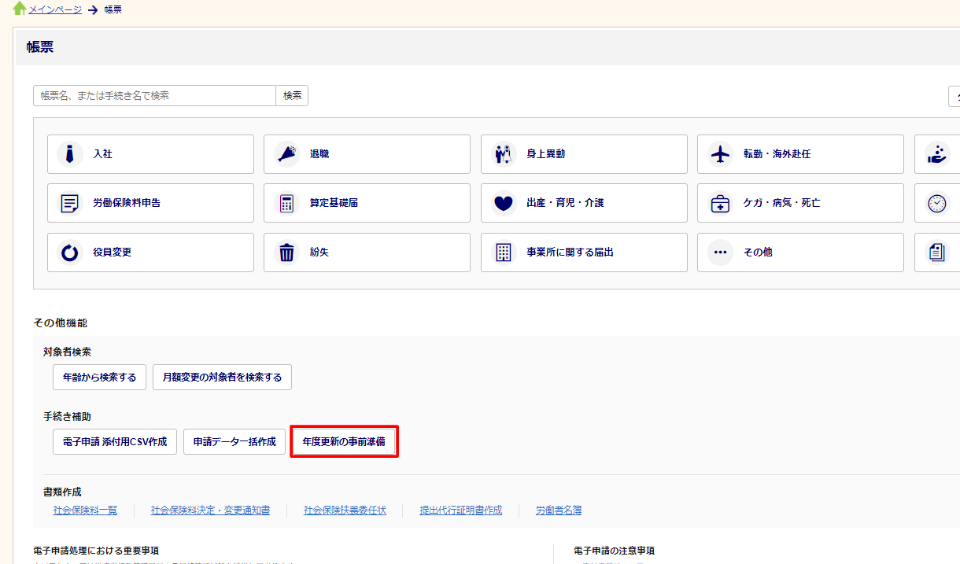Click the necktie icon for 入社
The height and width of the screenshot is (564, 960).
click(70, 154)
